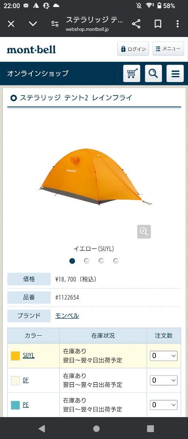
Task: Tap the share icon in the browser bar
Action: [x=136, y=24]
